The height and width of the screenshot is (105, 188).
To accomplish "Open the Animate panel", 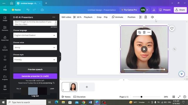I will pos(117,17).
